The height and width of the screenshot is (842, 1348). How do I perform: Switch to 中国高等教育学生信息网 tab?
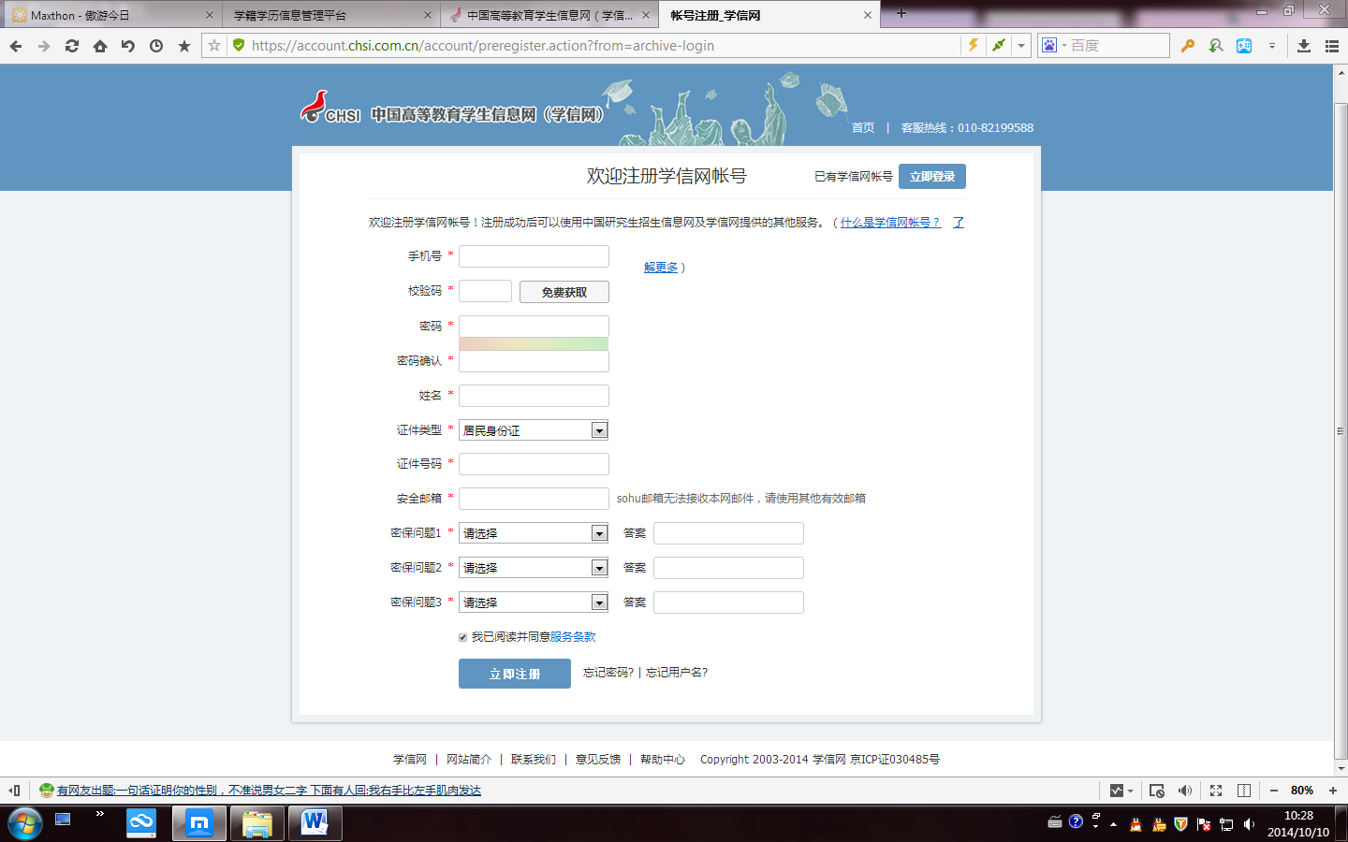click(549, 15)
